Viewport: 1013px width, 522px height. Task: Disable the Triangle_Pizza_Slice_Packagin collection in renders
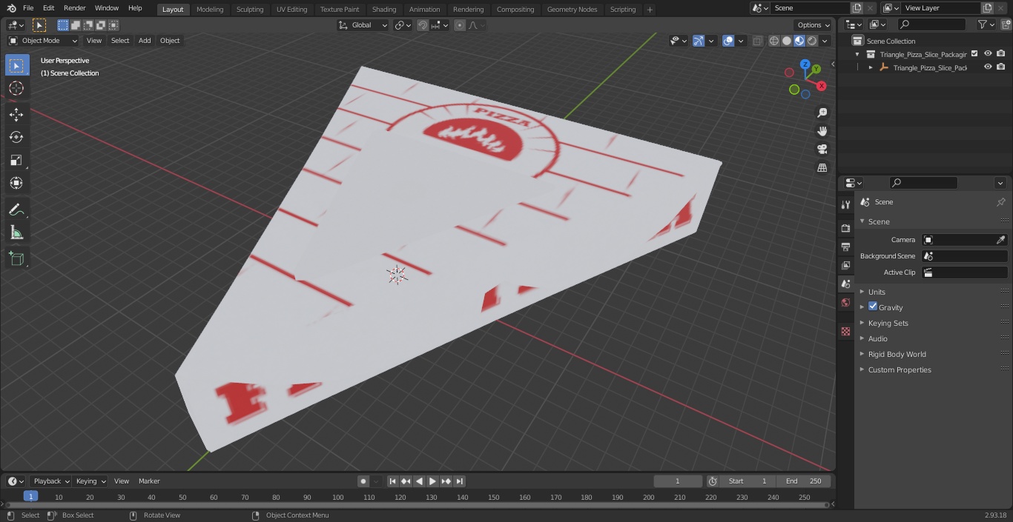pos(1001,53)
